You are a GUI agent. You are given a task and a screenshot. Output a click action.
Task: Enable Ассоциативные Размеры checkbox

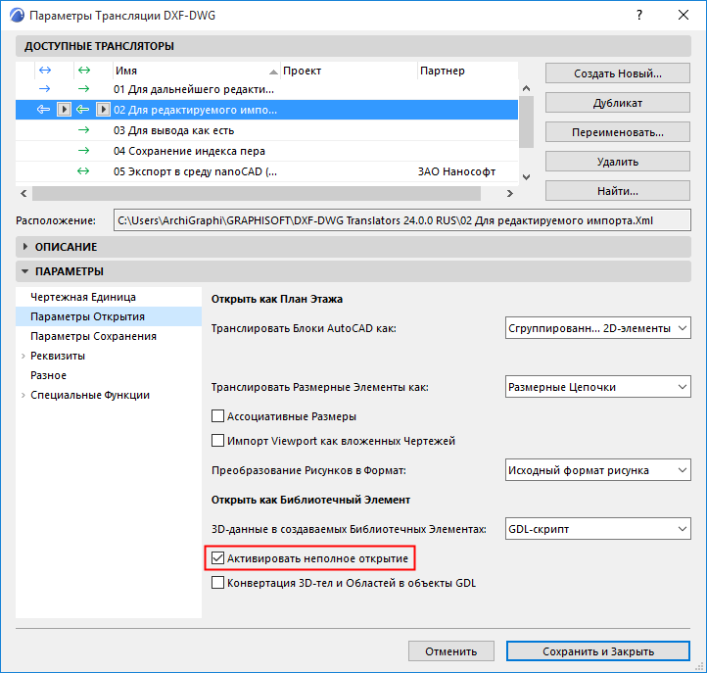pyautogui.click(x=217, y=416)
